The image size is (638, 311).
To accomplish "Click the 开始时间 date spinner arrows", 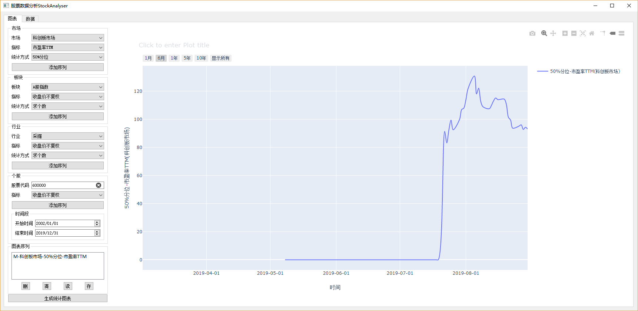I will click(97, 223).
